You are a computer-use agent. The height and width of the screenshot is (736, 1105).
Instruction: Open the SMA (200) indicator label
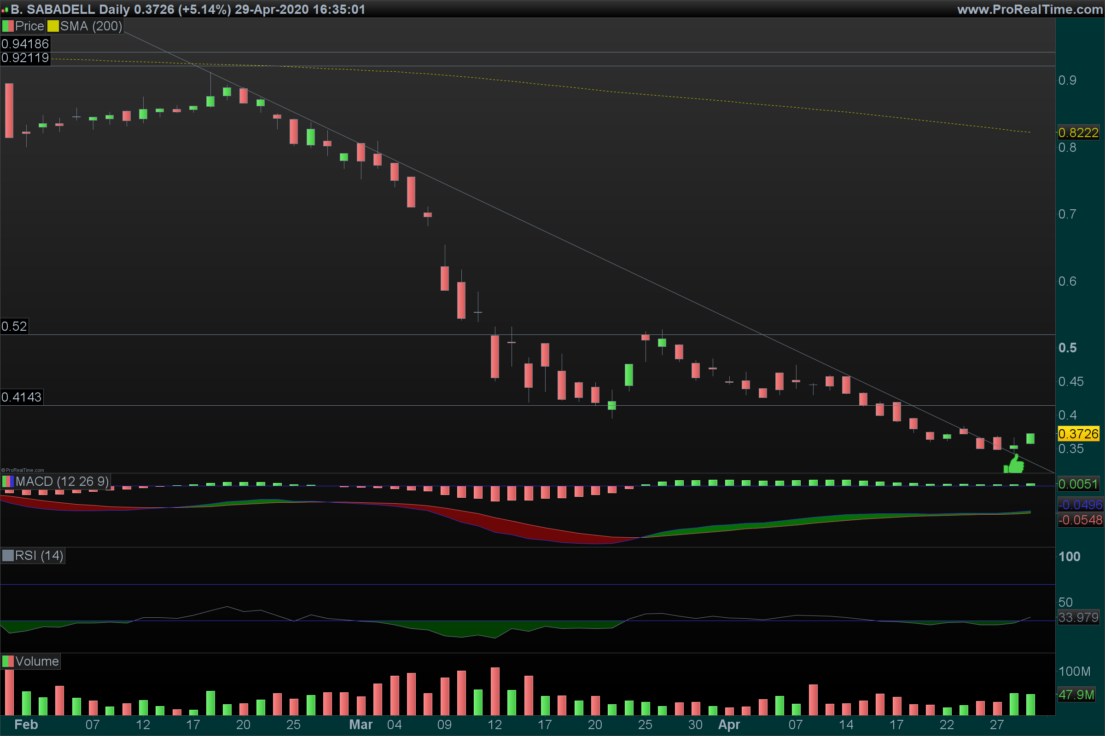(91, 26)
